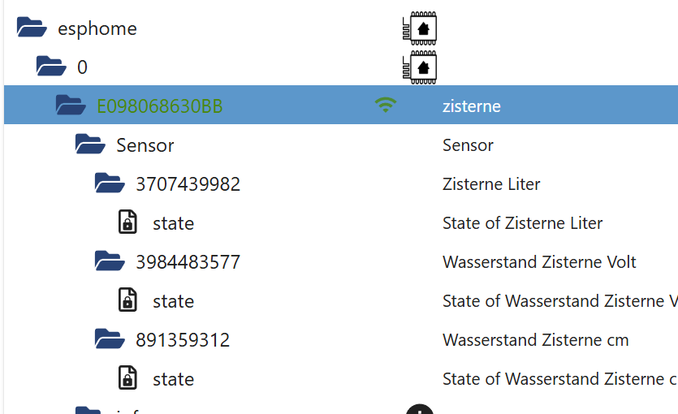Collapse the 3707439982 folder icon

tap(110, 183)
